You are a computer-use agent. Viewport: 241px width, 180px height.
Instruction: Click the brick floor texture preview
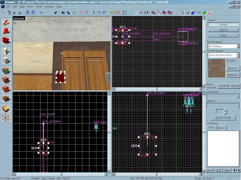click(216, 68)
